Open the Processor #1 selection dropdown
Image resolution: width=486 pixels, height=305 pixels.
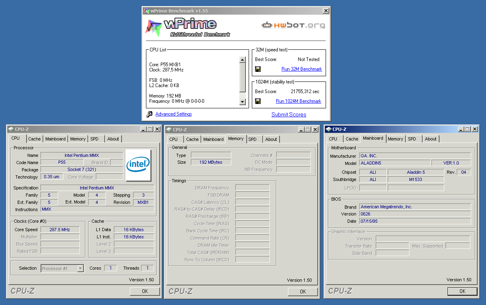(81, 268)
